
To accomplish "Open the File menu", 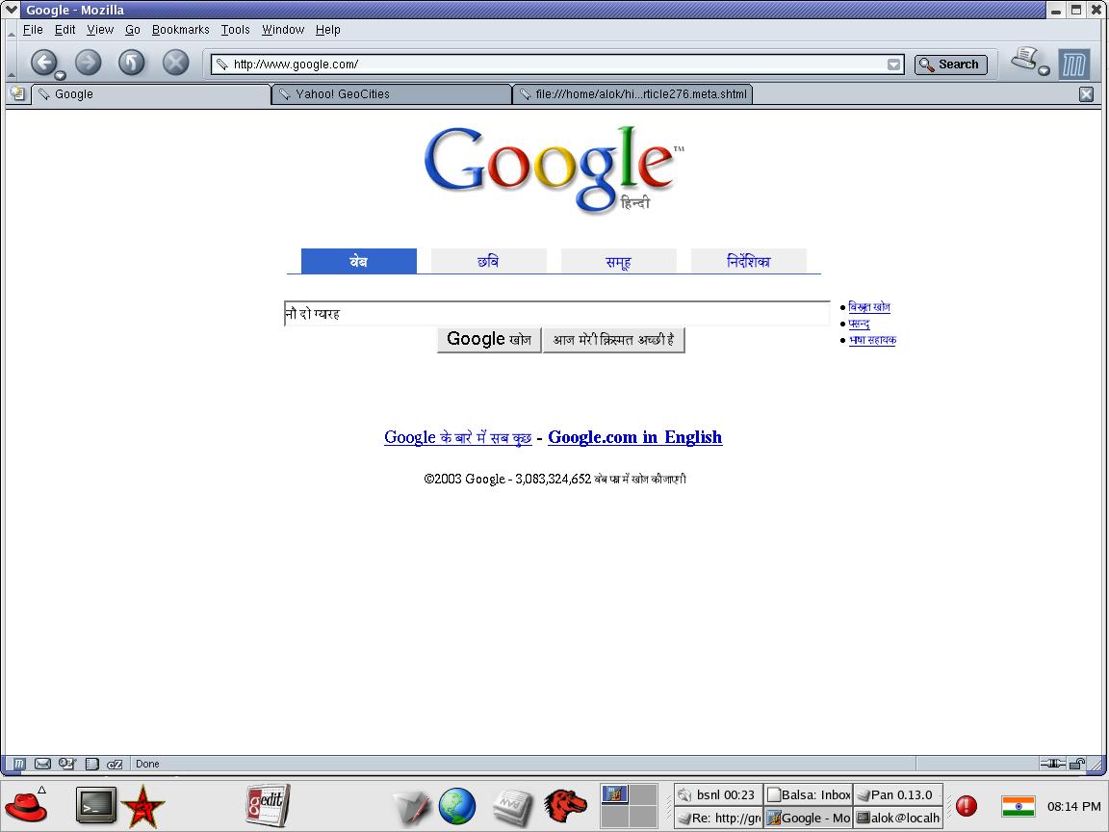I will (33, 30).
